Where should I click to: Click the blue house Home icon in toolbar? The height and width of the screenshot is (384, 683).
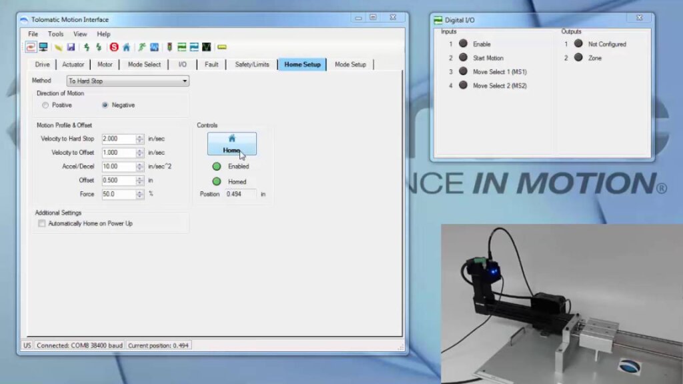(126, 47)
